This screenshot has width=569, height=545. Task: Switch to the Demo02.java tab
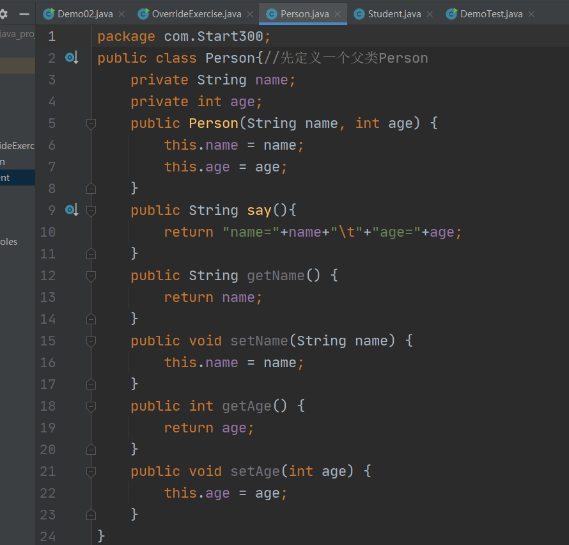(85, 14)
